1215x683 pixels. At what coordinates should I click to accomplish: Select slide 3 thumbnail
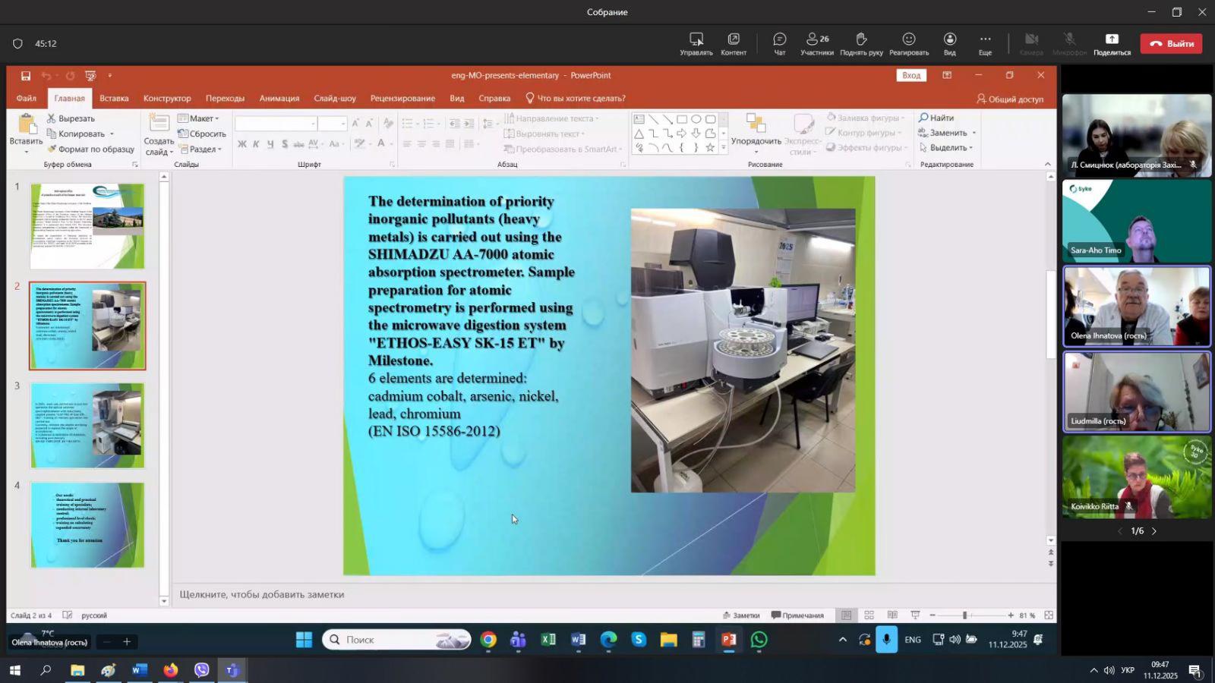coord(87,426)
